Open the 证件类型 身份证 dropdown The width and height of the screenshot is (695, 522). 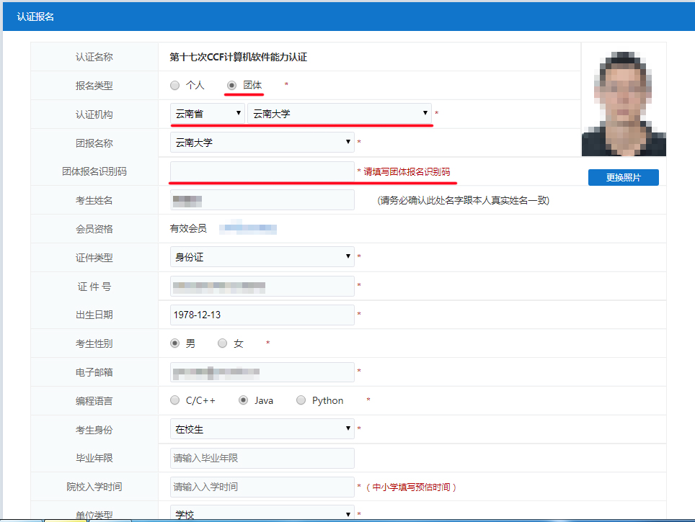pyautogui.click(x=262, y=257)
